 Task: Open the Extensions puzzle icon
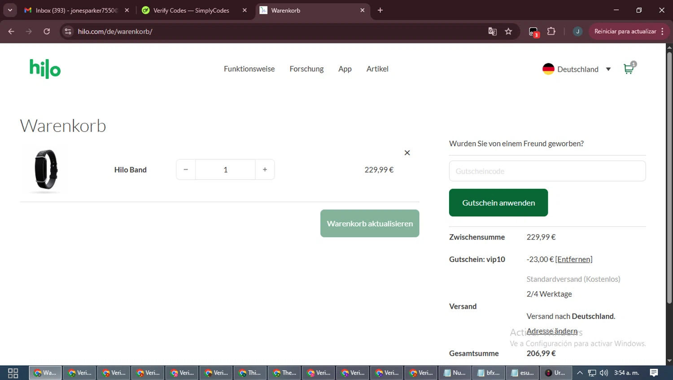pos(551,31)
